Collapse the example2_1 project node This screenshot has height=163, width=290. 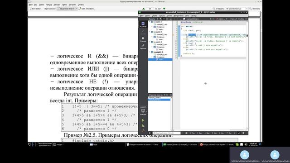click(x=150, y=22)
